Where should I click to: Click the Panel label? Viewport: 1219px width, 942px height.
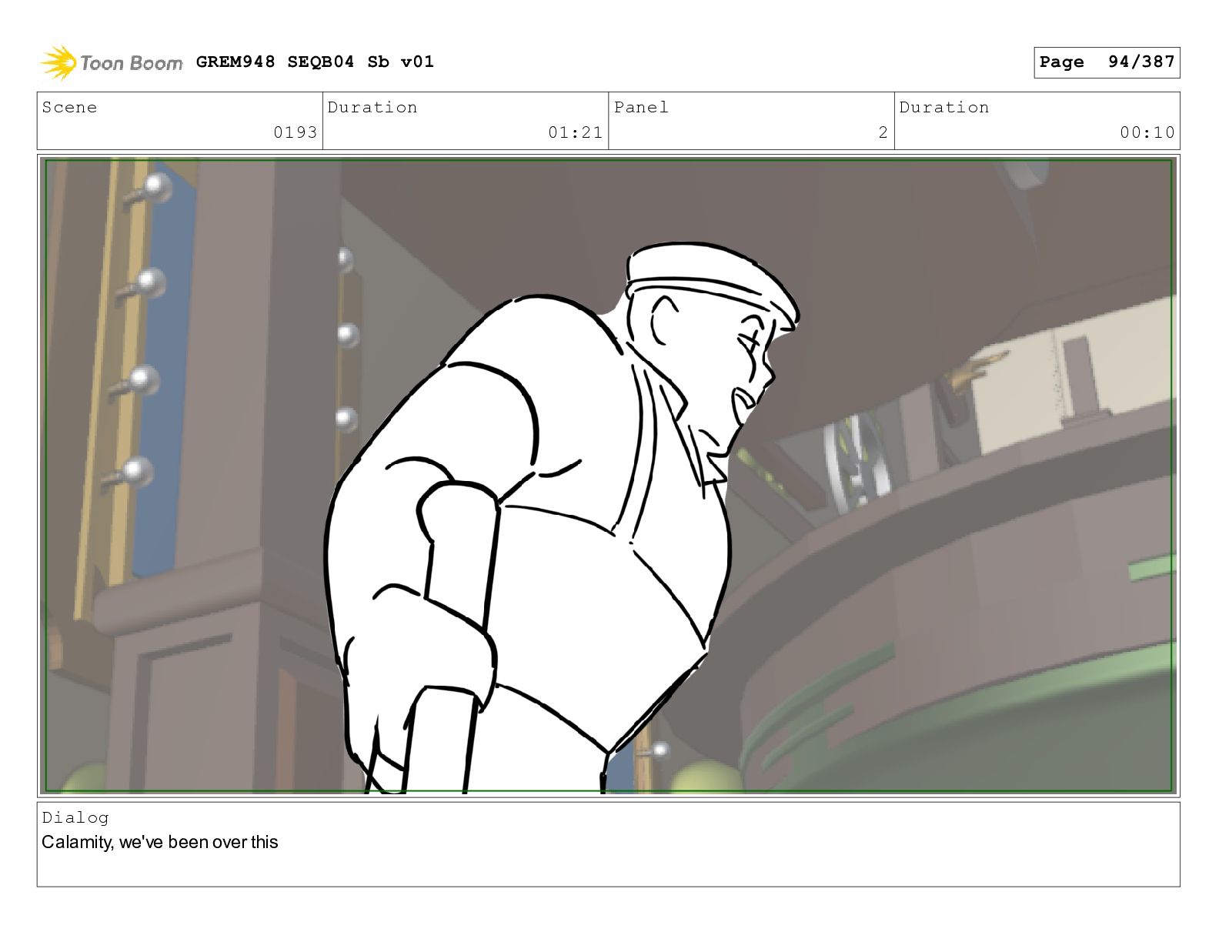(x=641, y=107)
